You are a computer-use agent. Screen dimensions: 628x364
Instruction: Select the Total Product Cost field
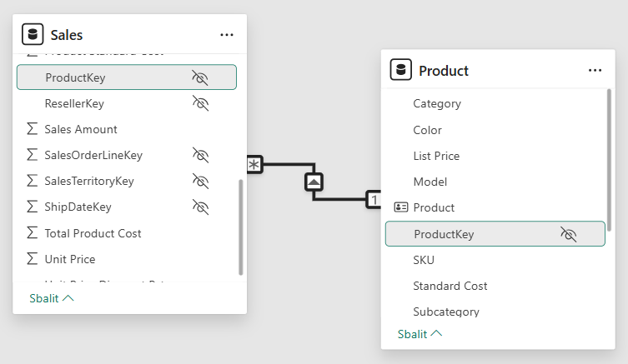pos(93,233)
